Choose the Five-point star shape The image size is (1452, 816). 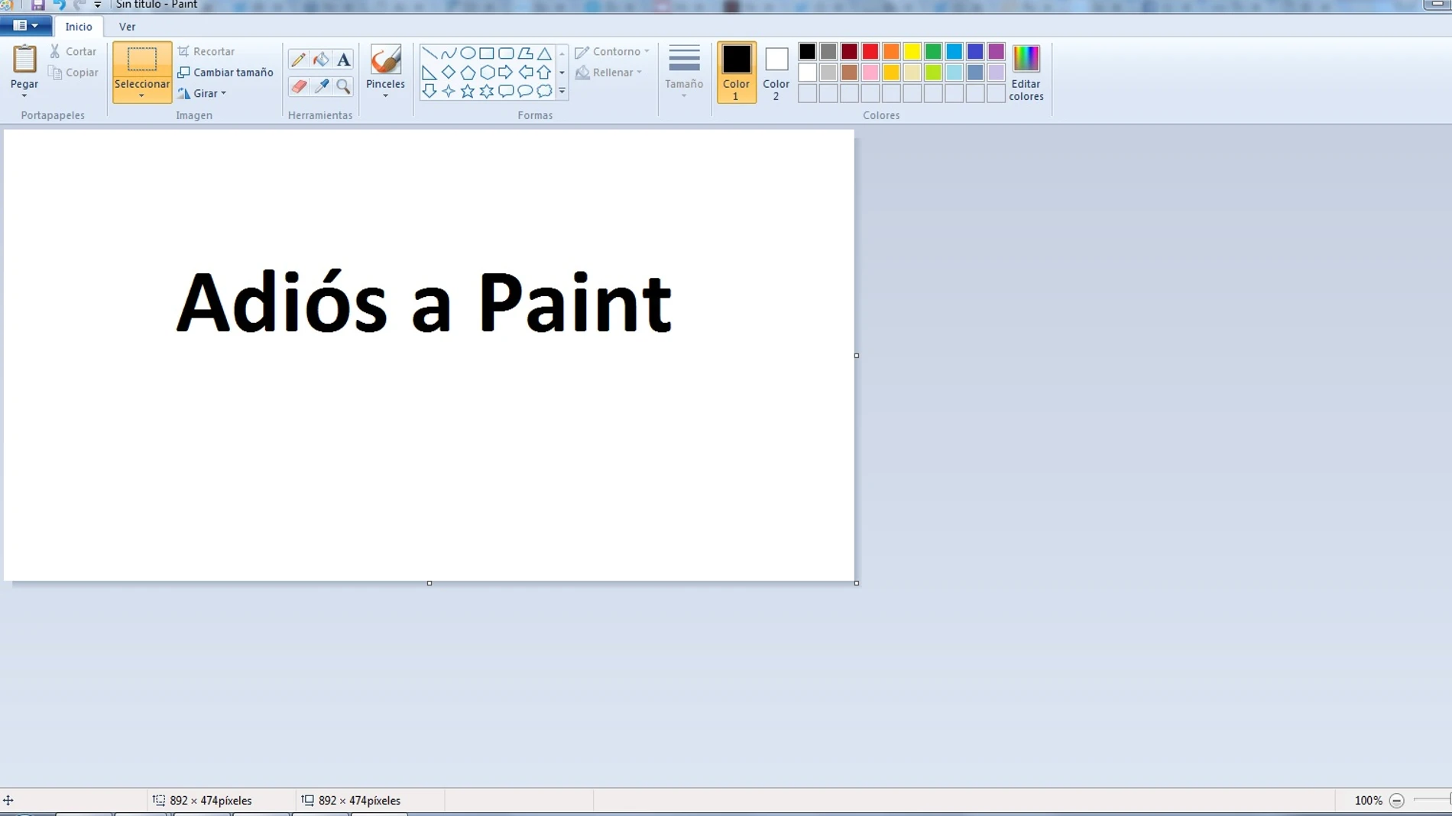click(468, 92)
